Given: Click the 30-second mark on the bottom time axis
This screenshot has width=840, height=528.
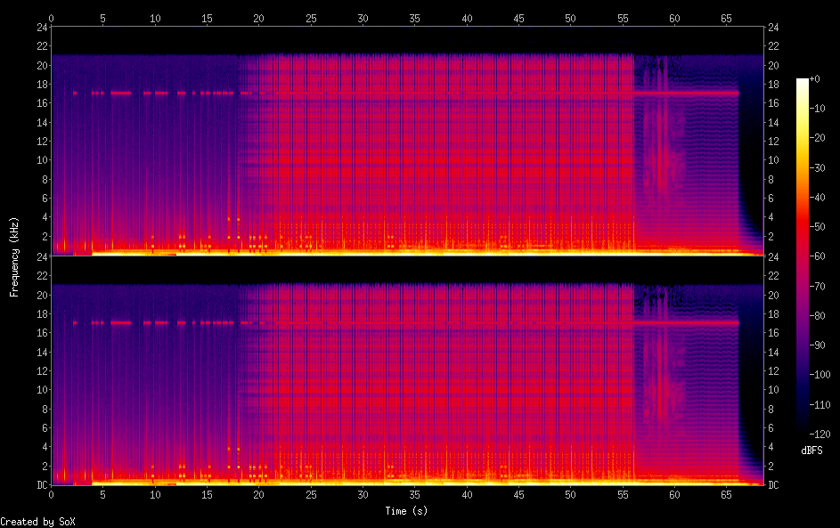Looking at the screenshot, I should coord(363,495).
